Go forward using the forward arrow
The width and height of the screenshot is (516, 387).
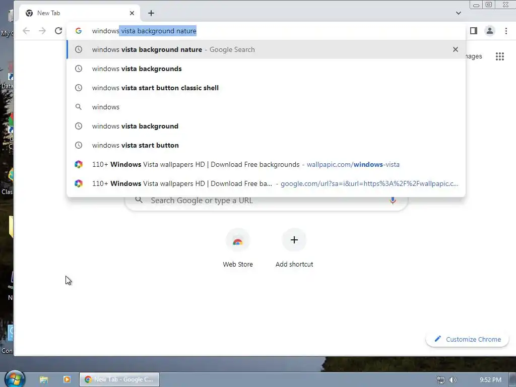42,31
